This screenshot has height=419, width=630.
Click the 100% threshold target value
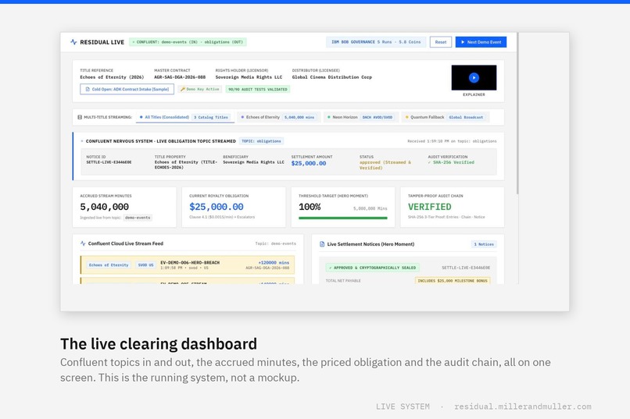[310, 207]
